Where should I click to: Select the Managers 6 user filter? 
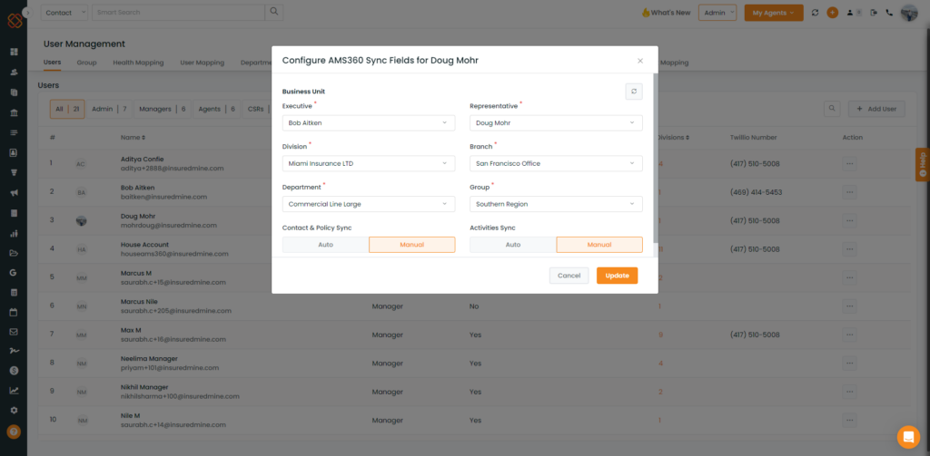point(163,109)
